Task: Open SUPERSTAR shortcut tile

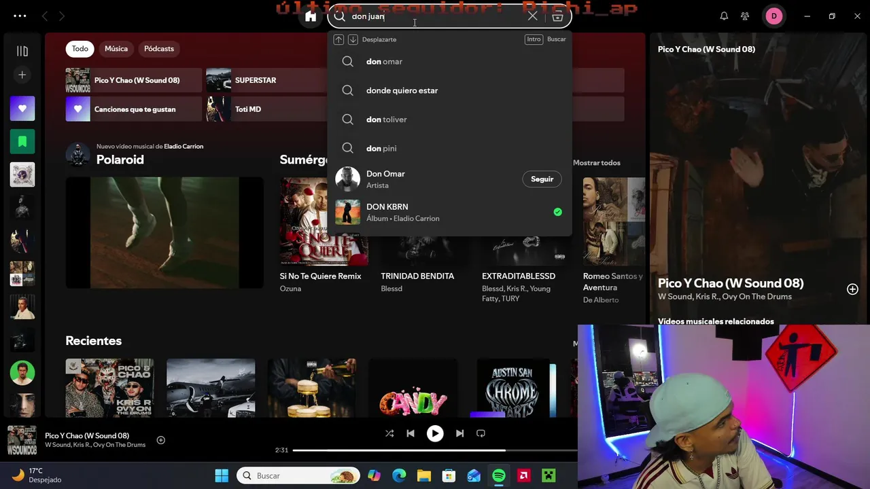Action: tap(266, 80)
